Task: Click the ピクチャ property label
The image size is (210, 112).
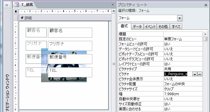Action: 141,74
